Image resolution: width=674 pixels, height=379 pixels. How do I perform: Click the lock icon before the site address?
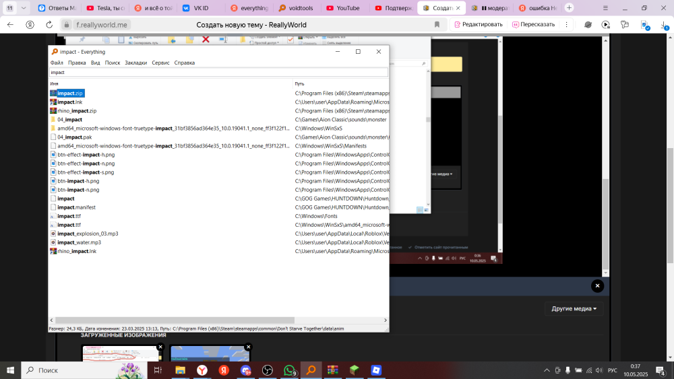point(67,25)
